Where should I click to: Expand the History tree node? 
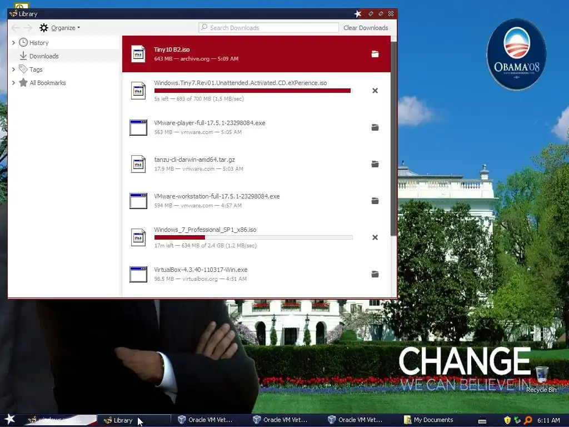coord(13,42)
